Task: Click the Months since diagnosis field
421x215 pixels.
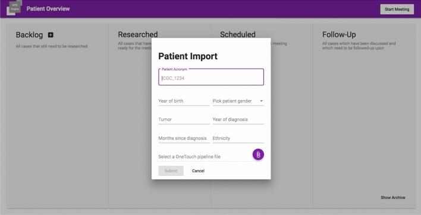Action: pyautogui.click(x=184, y=138)
